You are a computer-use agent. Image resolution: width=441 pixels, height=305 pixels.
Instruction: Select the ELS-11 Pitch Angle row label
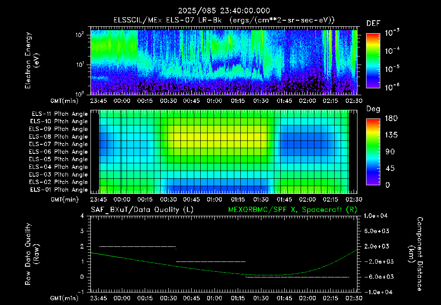tap(59, 114)
